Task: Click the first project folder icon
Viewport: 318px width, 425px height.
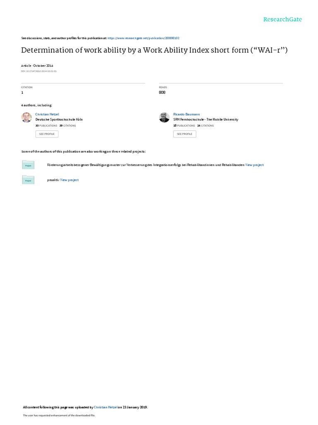Action: (28, 165)
